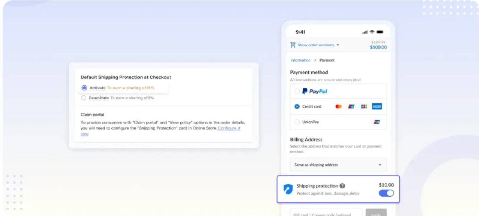The image size is (479, 217).
Task: Click the JCB card logo
Action: click(x=364, y=107)
